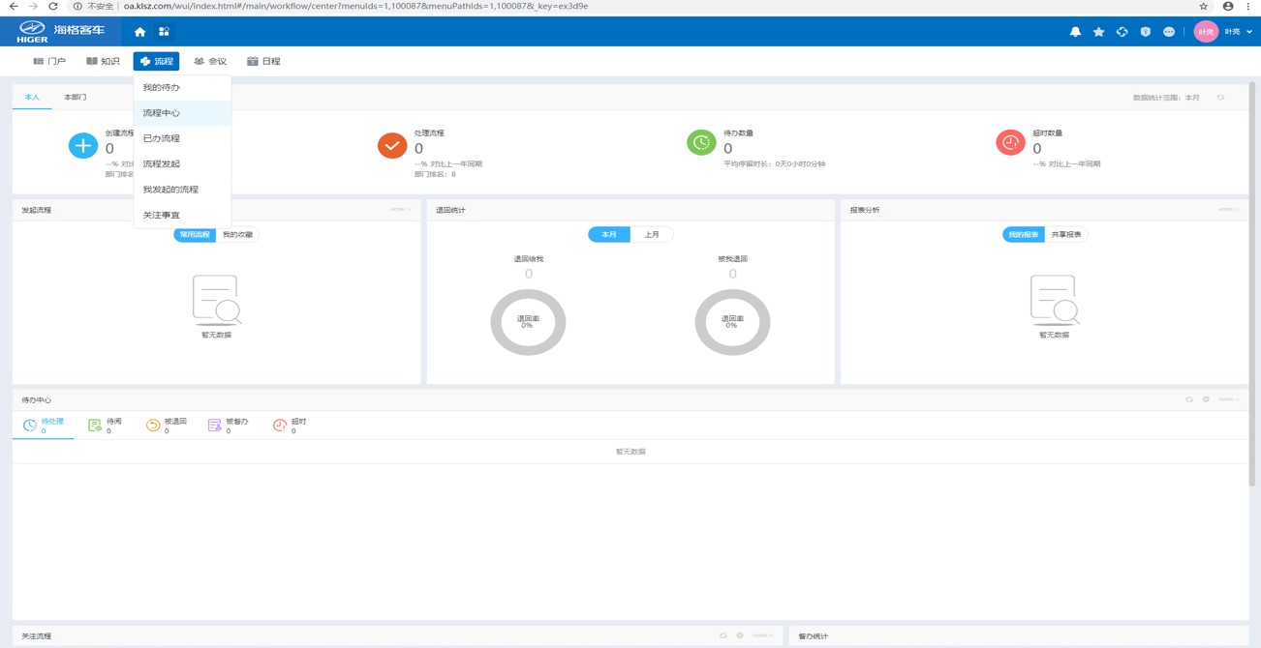Expand the user dropdown arrow next to 叶亮
Image resolution: width=1261 pixels, height=648 pixels.
(x=1249, y=32)
